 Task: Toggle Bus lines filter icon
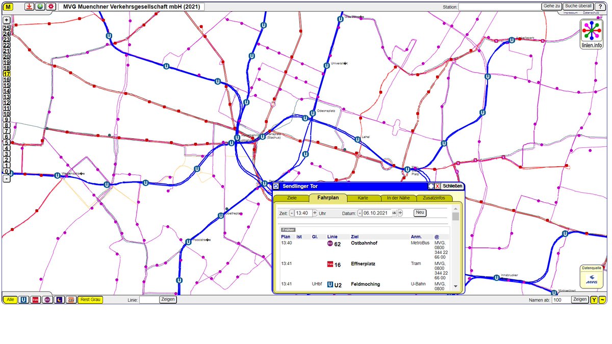click(x=47, y=300)
